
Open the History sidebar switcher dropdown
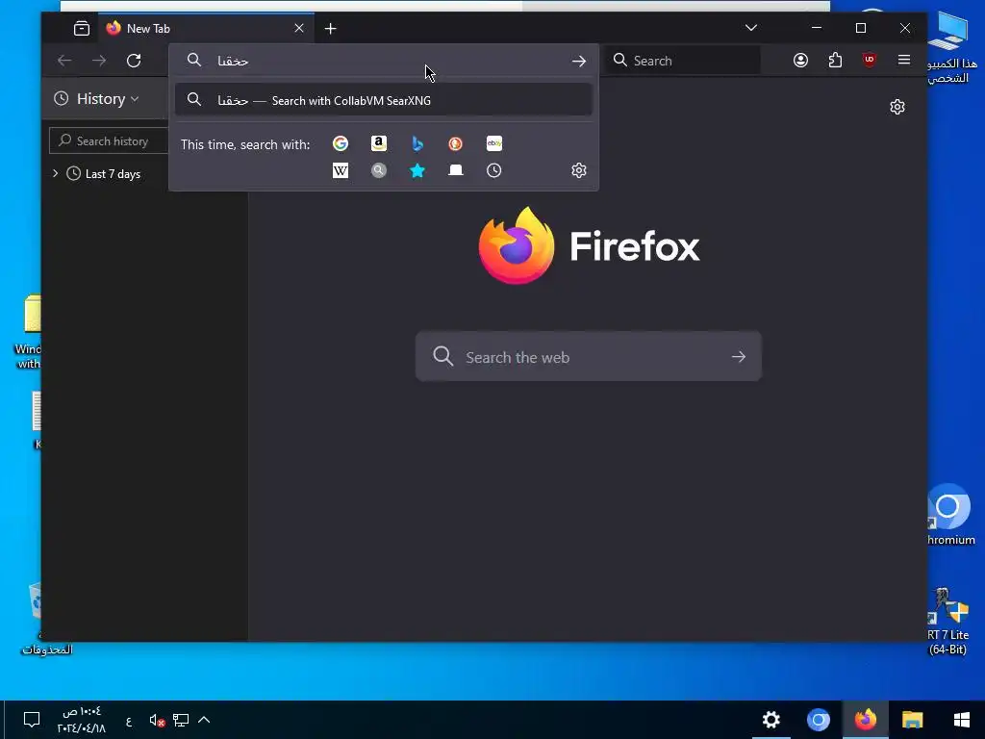coord(97,99)
